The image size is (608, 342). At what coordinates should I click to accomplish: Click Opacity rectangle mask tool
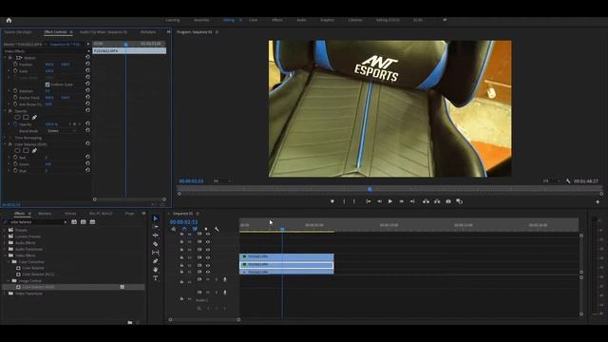[x=26, y=117]
